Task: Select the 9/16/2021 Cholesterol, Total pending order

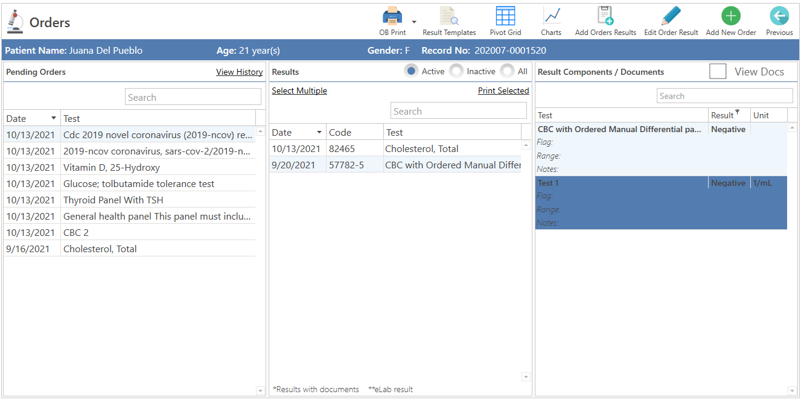Action: [130, 249]
